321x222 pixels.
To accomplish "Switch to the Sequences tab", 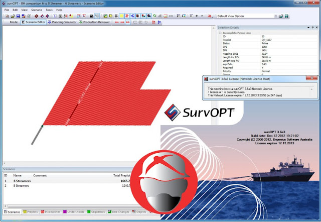I will [x=96, y=212].
